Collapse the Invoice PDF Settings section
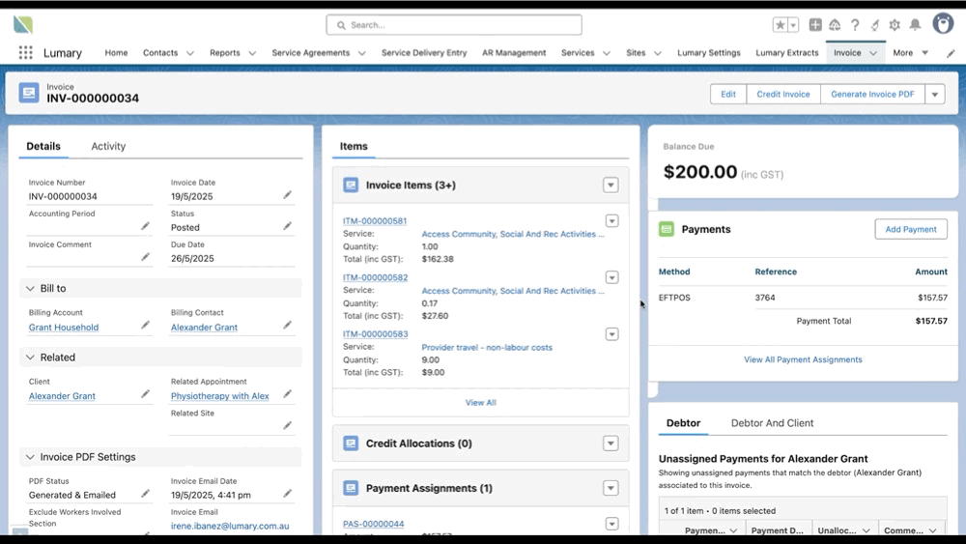The width and height of the screenshot is (966, 544). tap(31, 457)
